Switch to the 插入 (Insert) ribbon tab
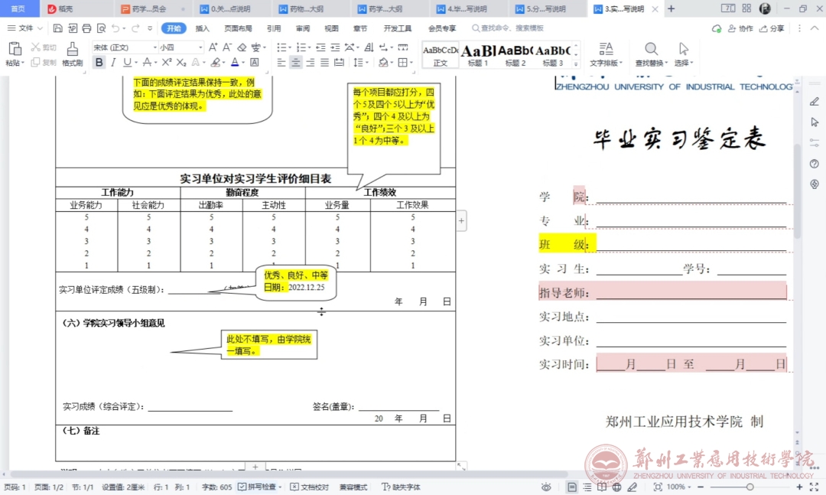The image size is (826, 495). [x=202, y=28]
